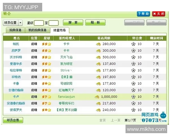
Task: Click the minimum 星级 input field
Action: tap(39, 23)
